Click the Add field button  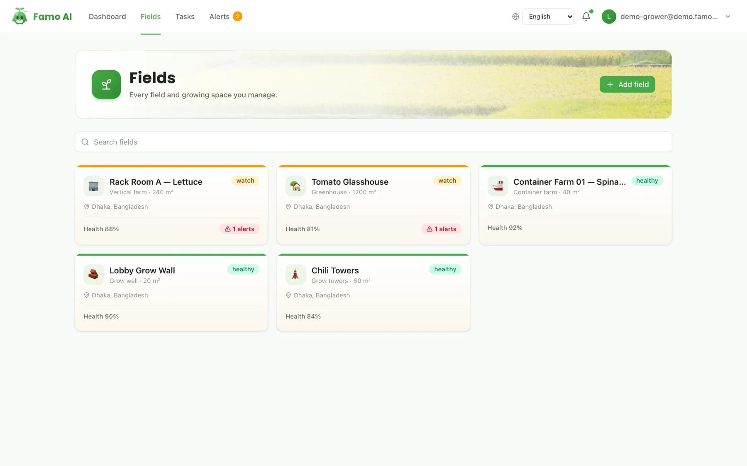click(627, 85)
